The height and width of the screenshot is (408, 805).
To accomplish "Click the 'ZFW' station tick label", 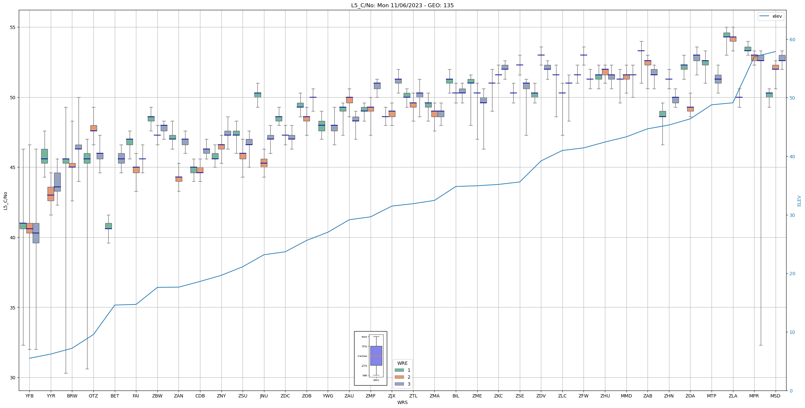I will click(584, 396).
